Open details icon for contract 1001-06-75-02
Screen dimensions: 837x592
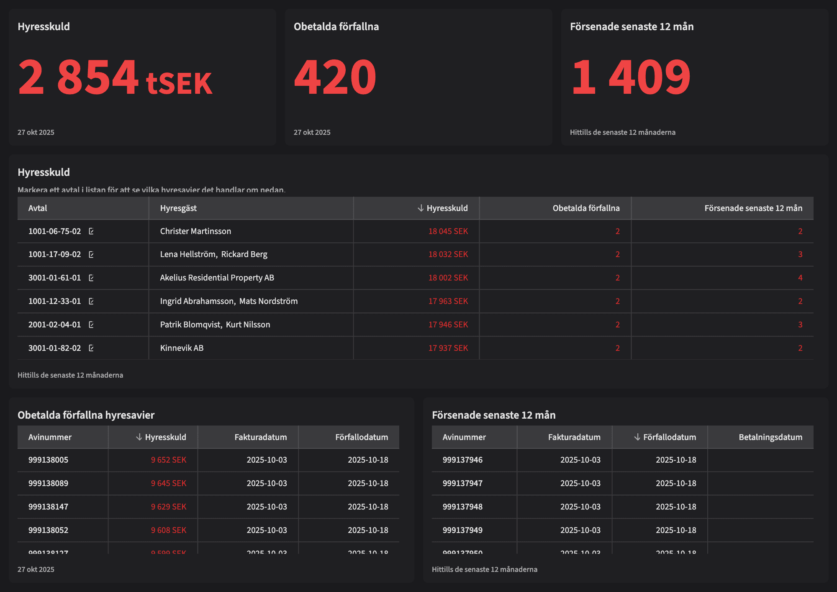(92, 231)
